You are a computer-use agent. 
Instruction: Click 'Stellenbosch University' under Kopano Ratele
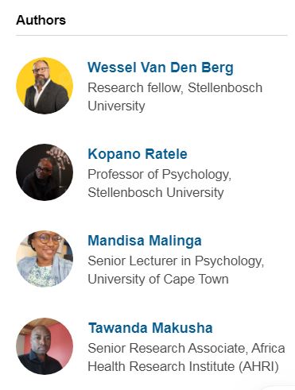tap(156, 192)
